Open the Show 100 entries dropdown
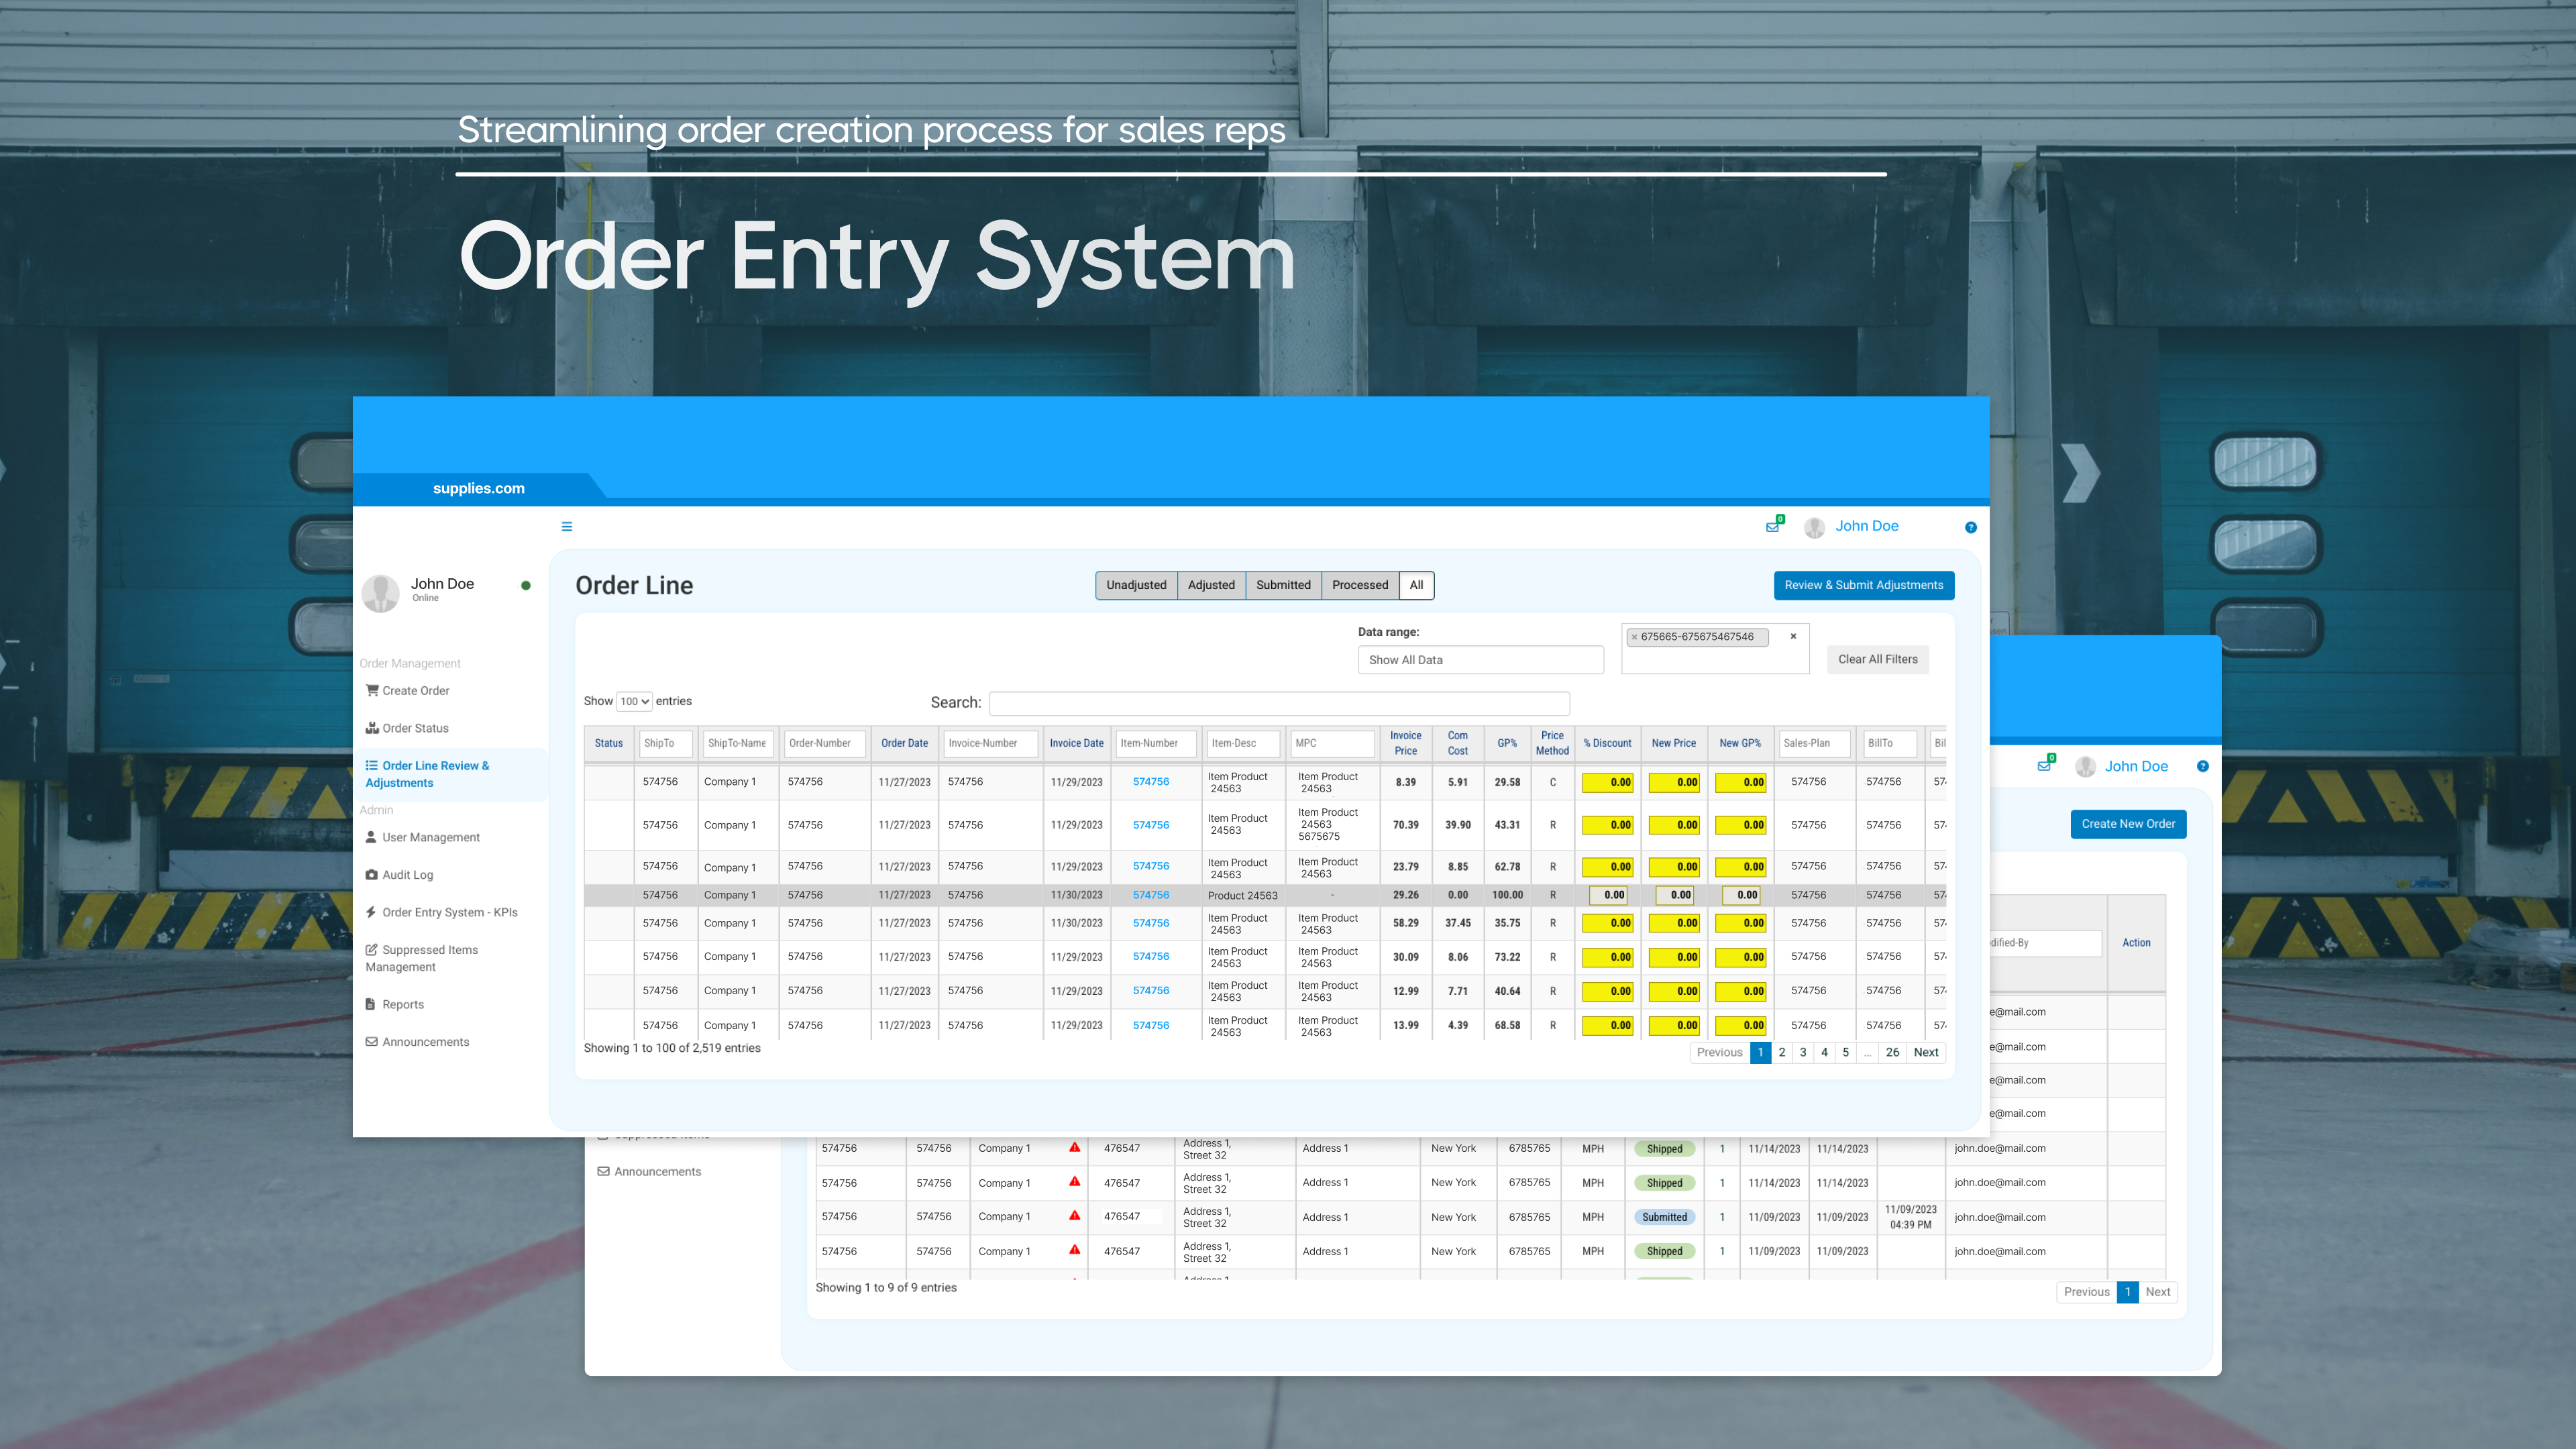2576x1449 pixels. click(634, 702)
